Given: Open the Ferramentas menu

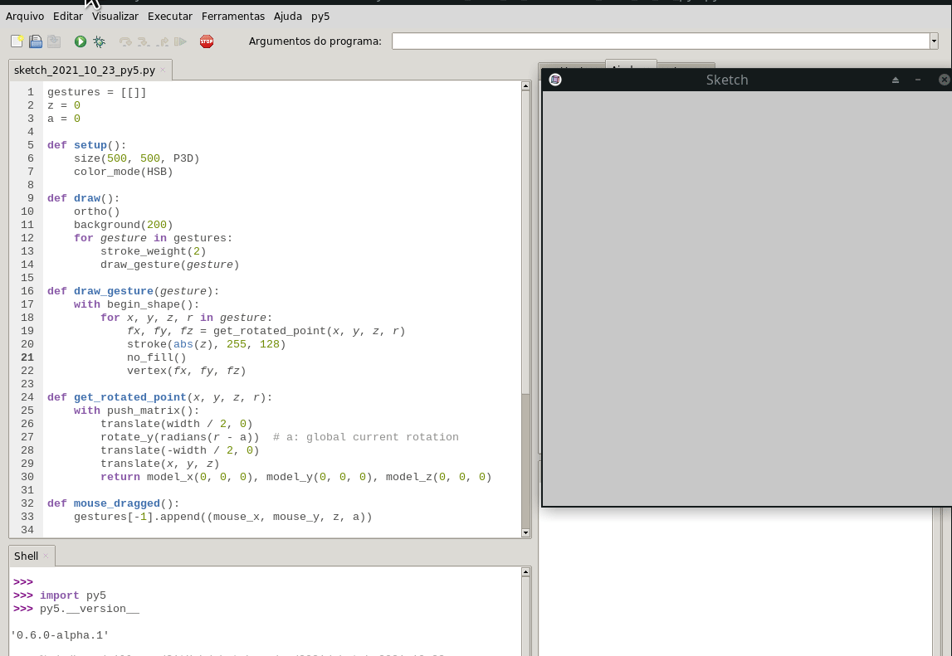Looking at the screenshot, I should point(233,17).
